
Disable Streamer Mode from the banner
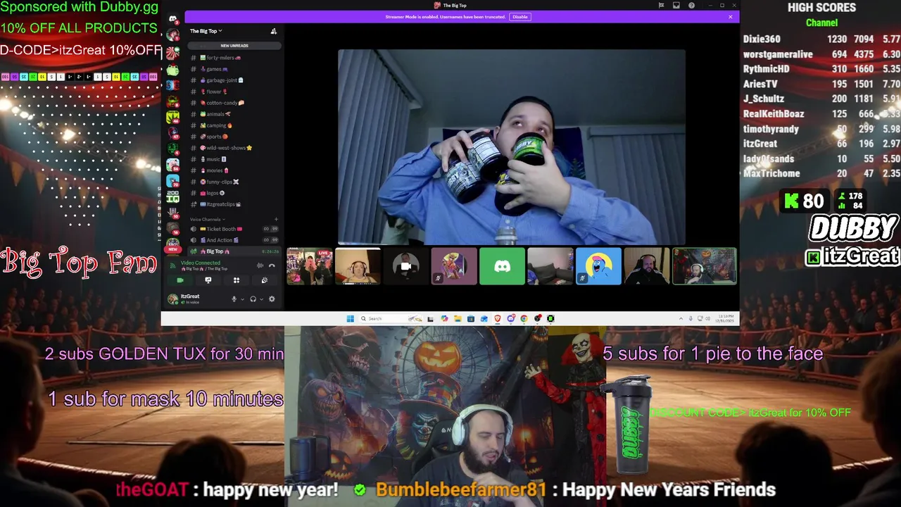519,17
